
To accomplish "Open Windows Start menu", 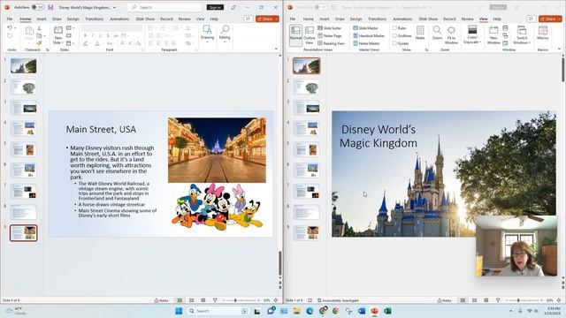I will 179,311.
